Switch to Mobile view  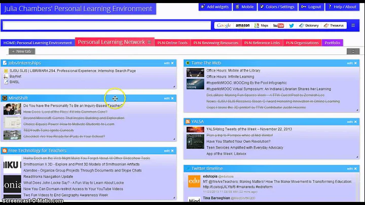(x=245, y=7)
